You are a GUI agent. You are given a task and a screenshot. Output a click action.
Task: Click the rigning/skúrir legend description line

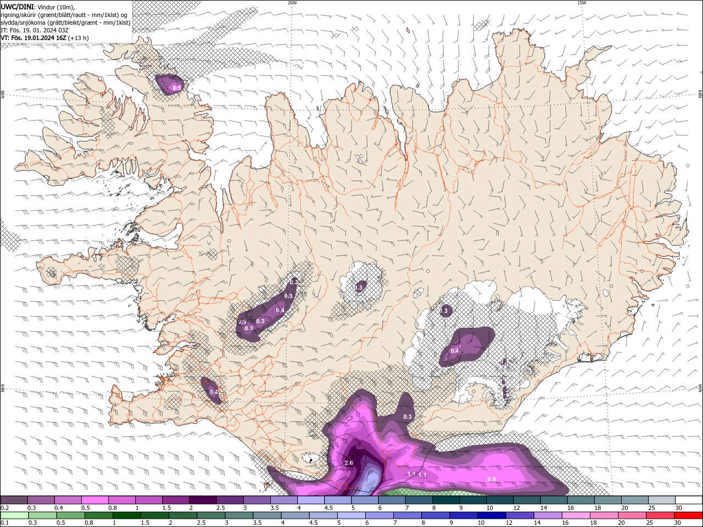point(64,15)
